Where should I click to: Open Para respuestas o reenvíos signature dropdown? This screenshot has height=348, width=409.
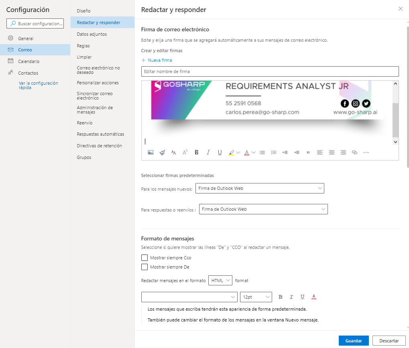[x=263, y=209]
